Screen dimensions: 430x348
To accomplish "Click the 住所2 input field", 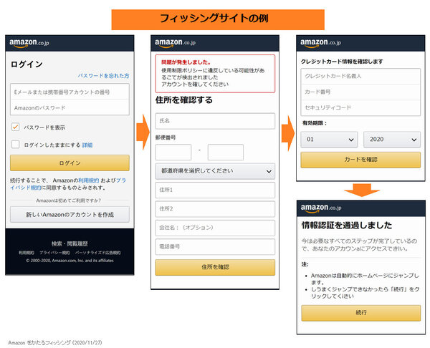I will (215, 209).
